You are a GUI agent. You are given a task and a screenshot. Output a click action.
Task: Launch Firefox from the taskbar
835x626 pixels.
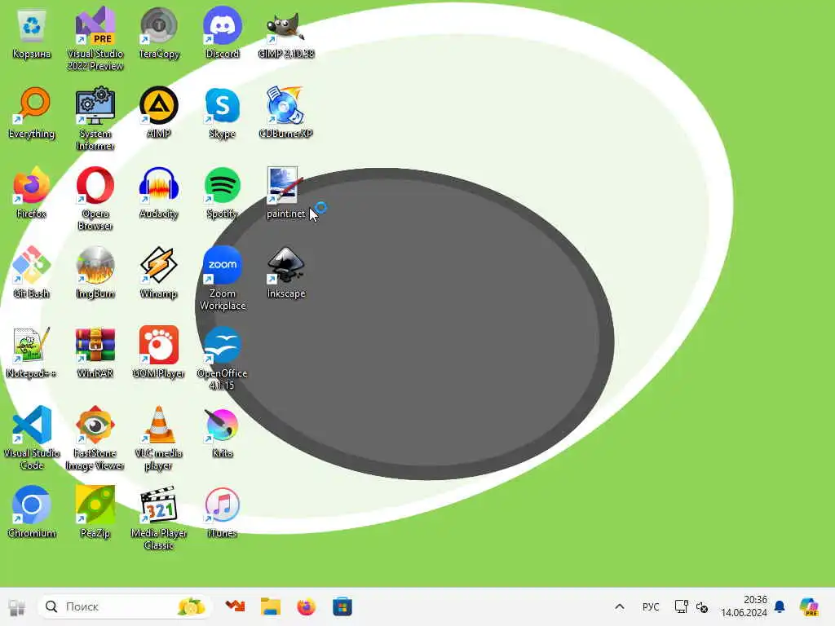307,606
